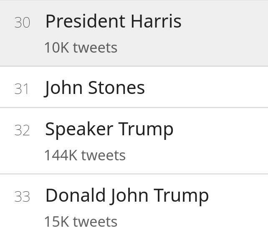Click blank area right of Donald John Trump

(240, 195)
